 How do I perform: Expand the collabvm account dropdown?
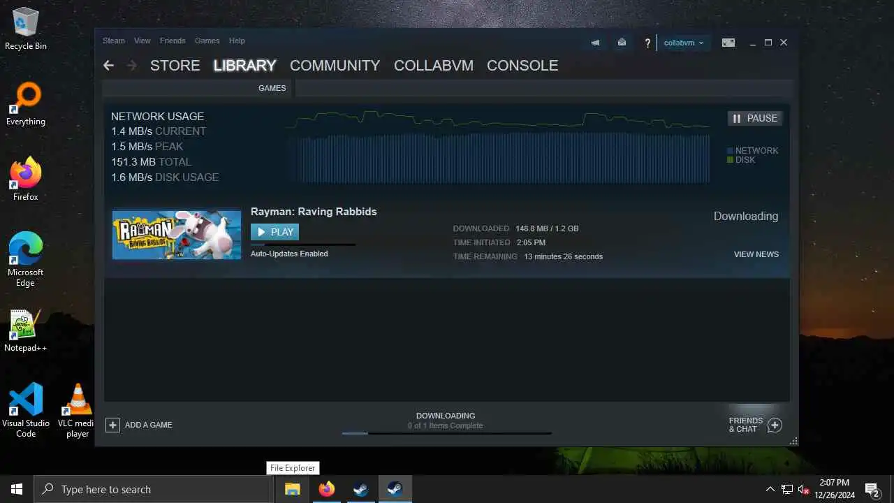[x=684, y=43]
